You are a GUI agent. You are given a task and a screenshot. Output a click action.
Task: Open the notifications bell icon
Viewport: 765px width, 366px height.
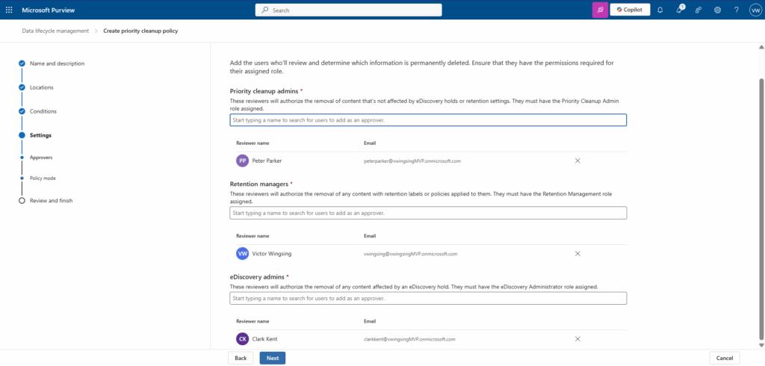click(x=660, y=10)
